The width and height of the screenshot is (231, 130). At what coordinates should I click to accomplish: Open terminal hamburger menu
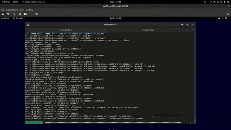(x=187, y=25)
